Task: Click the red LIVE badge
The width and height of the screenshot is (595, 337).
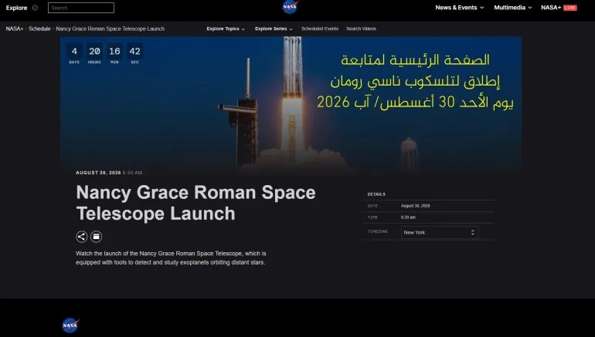Action: click(x=570, y=8)
